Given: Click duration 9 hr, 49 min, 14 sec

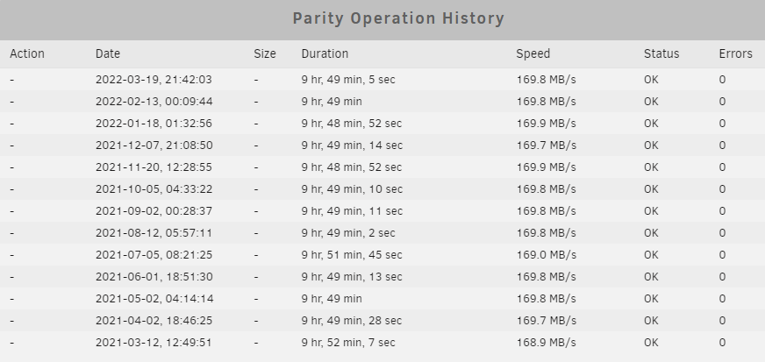Looking at the screenshot, I should pos(352,146).
